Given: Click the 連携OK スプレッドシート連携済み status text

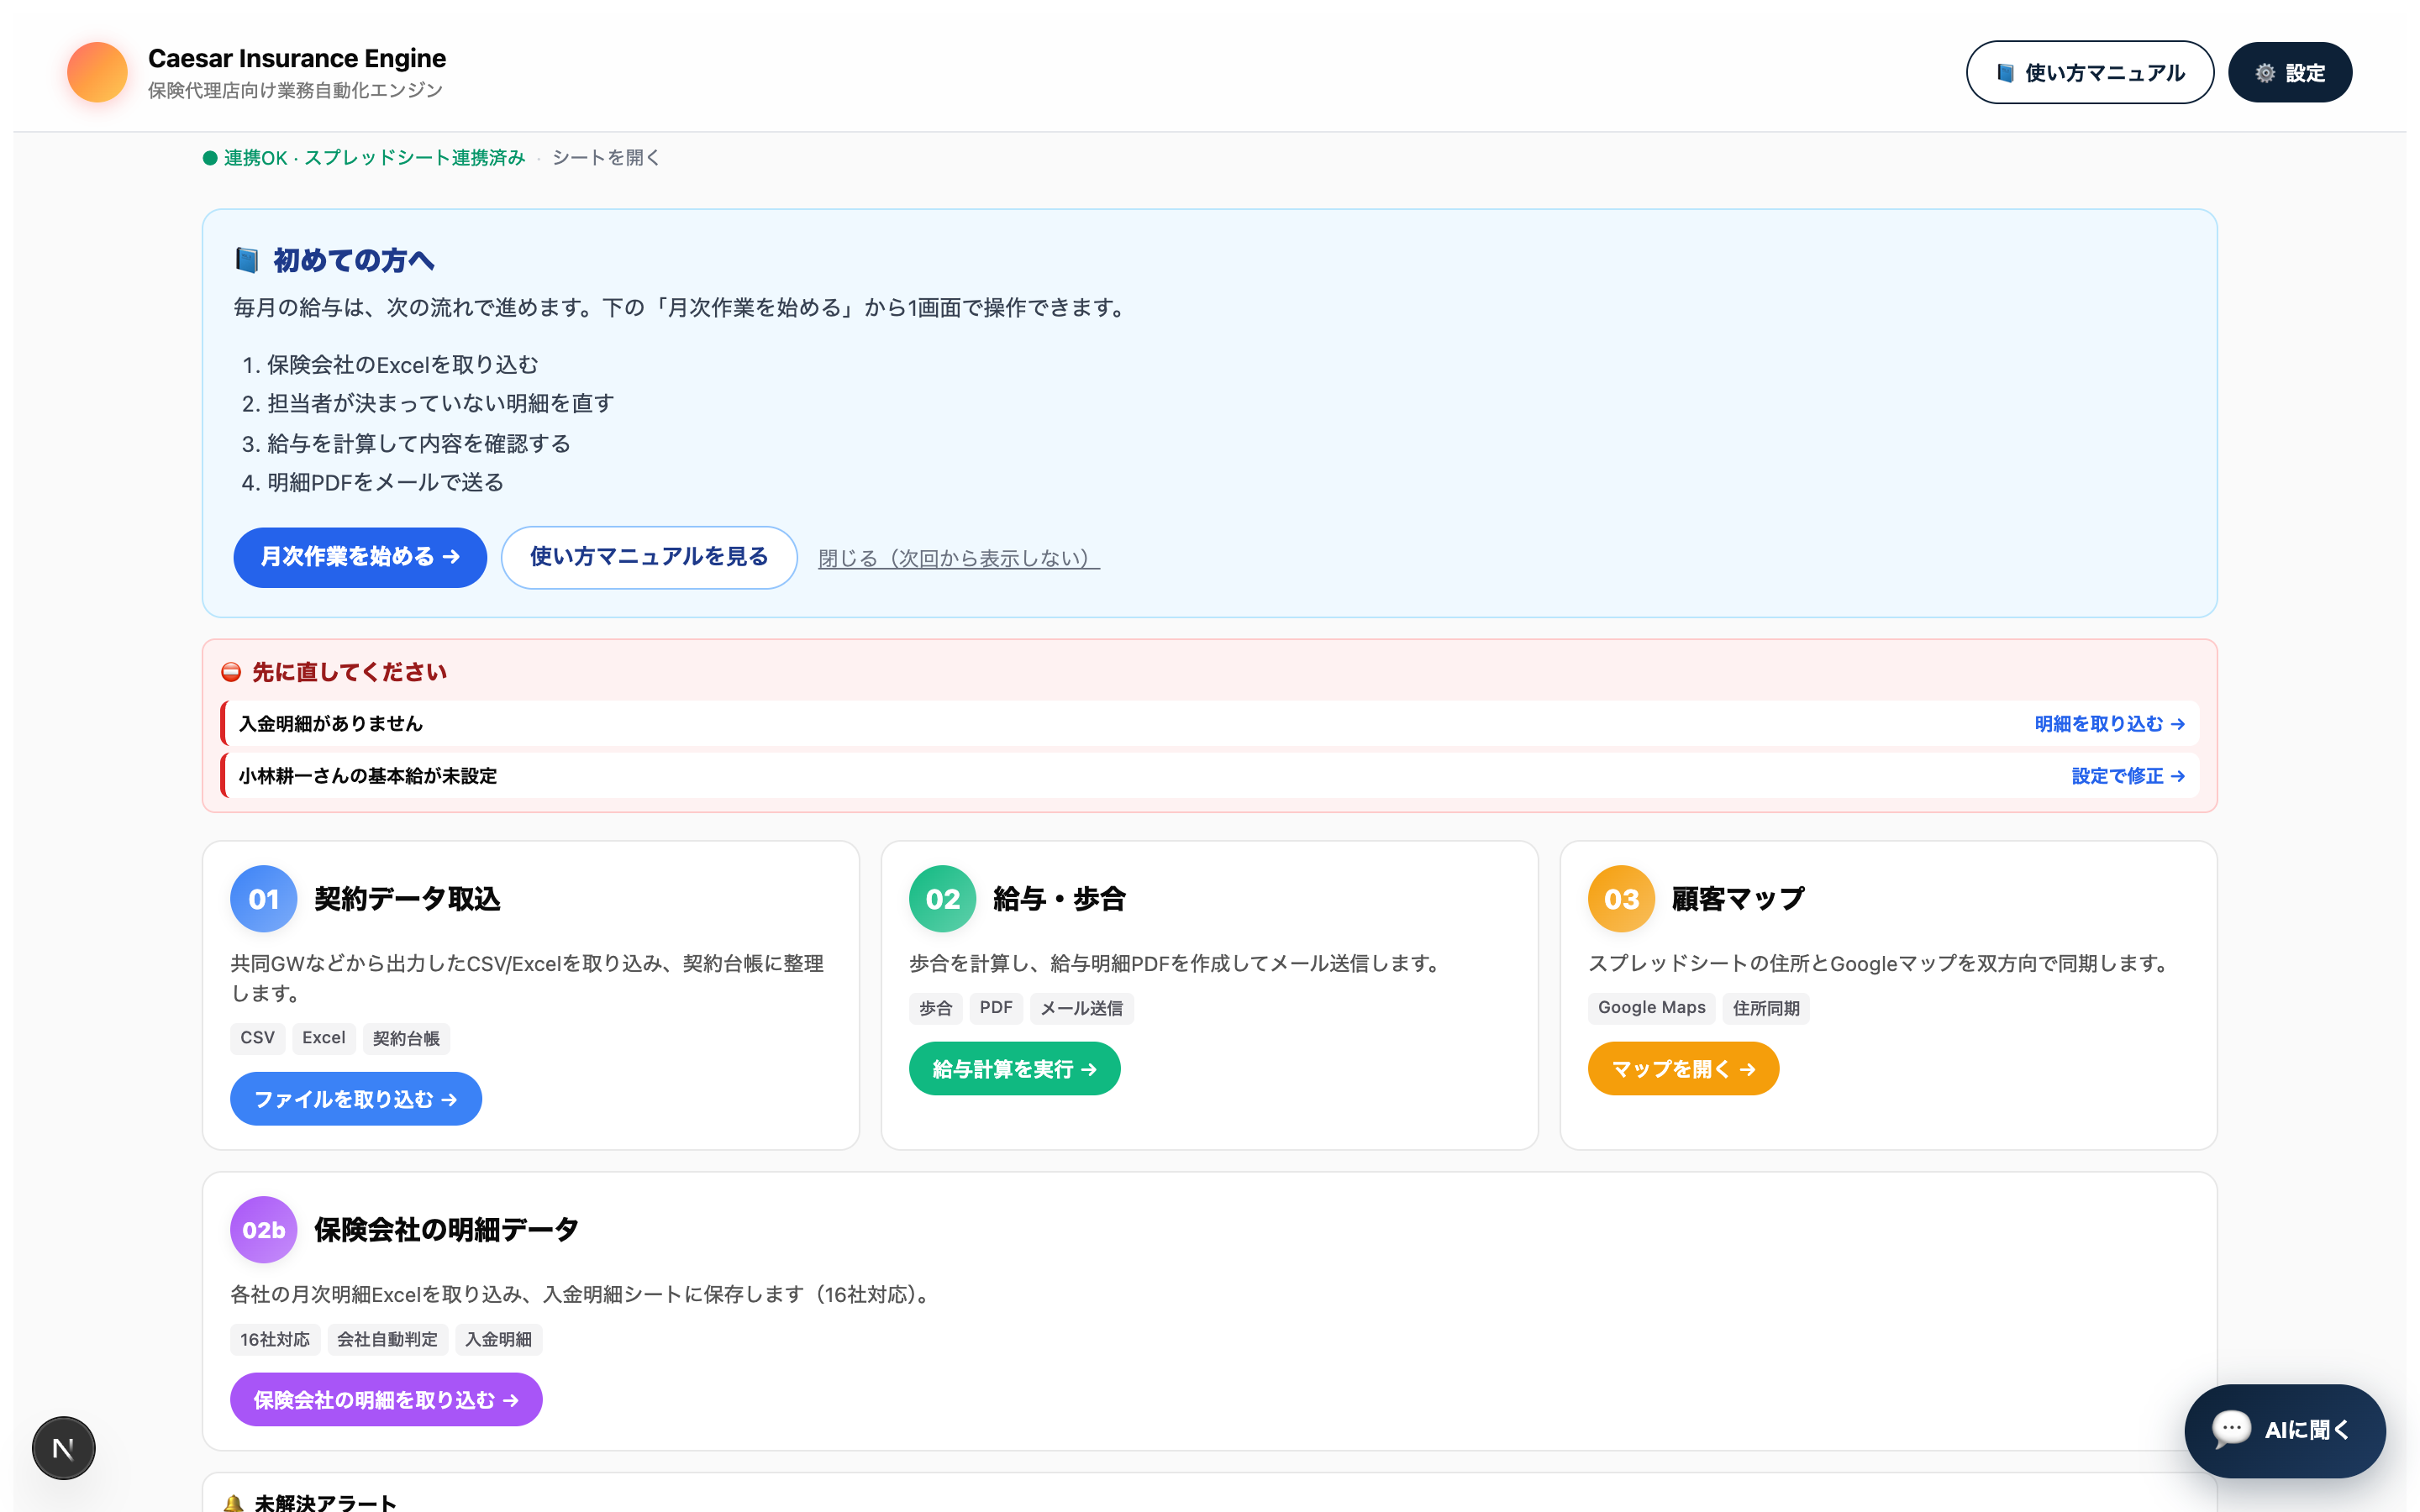Looking at the screenshot, I should 374,158.
